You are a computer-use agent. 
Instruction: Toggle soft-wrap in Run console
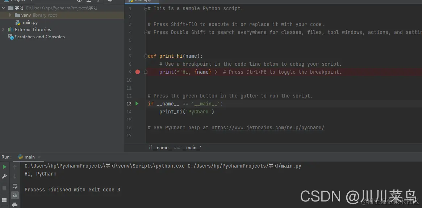[15, 186]
